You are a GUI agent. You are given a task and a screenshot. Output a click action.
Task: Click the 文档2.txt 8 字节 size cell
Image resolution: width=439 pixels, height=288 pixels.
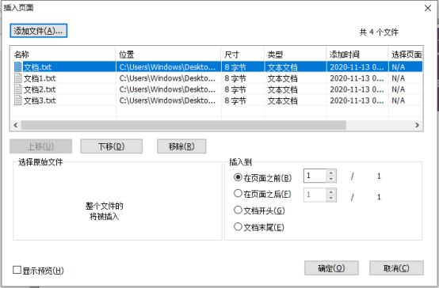pos(242,89)
